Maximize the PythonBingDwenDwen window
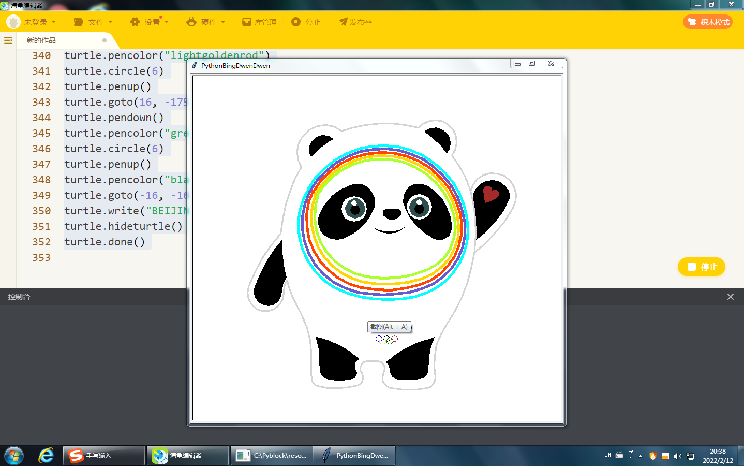This screenshot has width=744, height=466. point(532,64)
